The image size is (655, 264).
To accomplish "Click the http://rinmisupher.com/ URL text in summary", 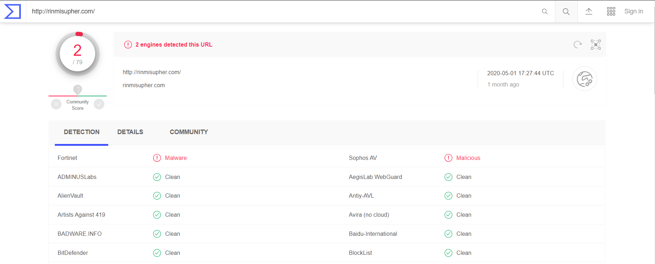I will [x=152, y=72].
